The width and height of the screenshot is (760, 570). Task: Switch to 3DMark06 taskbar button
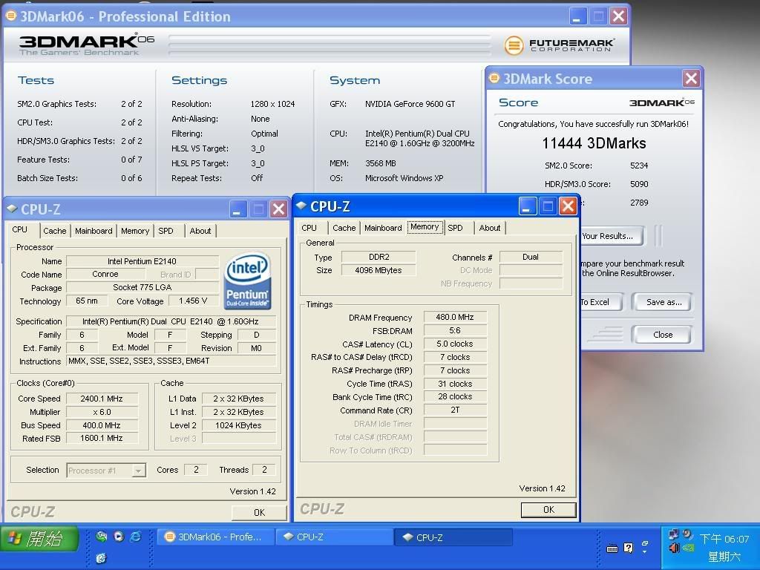tap(216, 537)
